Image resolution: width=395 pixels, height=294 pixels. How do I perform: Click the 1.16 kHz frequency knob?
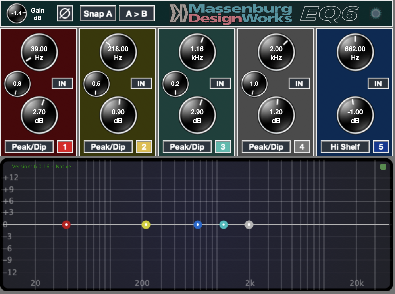pyautogui.click(x=197, y=52)
